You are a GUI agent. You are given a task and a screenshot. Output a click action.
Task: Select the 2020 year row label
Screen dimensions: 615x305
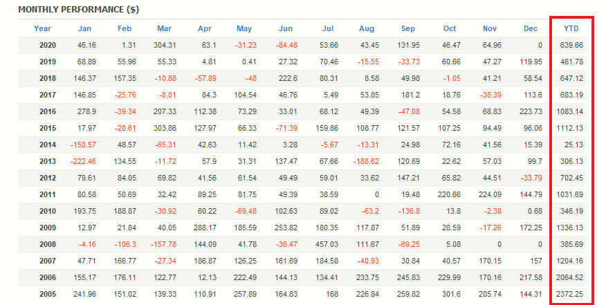click(x=42, y=44)
